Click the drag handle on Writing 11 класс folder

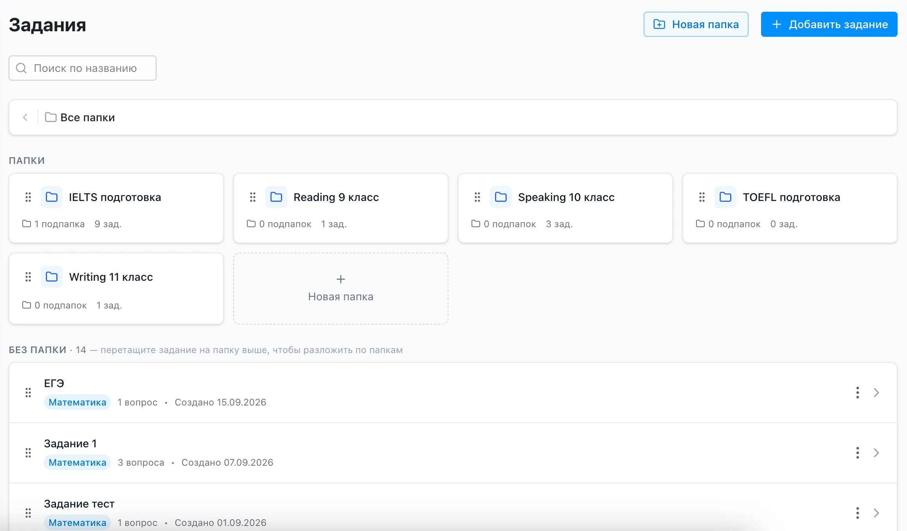point(28,277)
